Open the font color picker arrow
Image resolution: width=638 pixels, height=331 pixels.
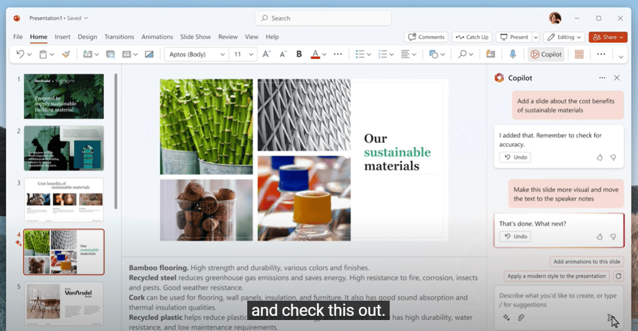[324, 55]
